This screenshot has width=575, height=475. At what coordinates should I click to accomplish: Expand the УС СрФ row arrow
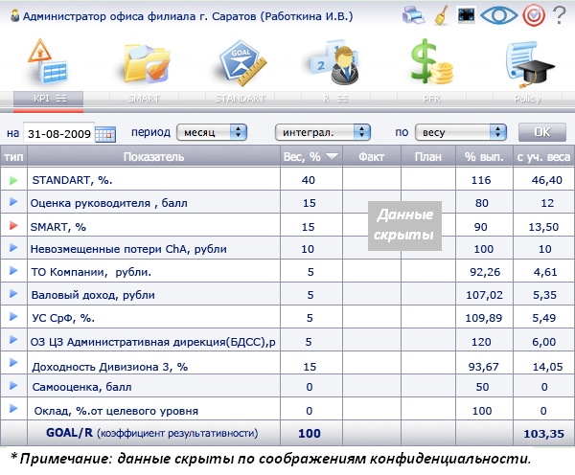pyautogui.click(x=13, y=317)
